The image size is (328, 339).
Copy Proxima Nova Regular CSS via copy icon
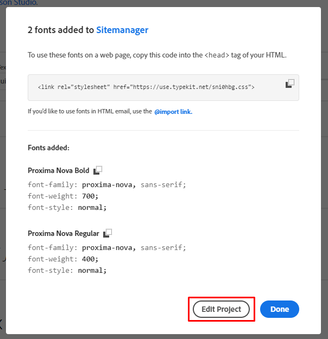coord(108,233)
